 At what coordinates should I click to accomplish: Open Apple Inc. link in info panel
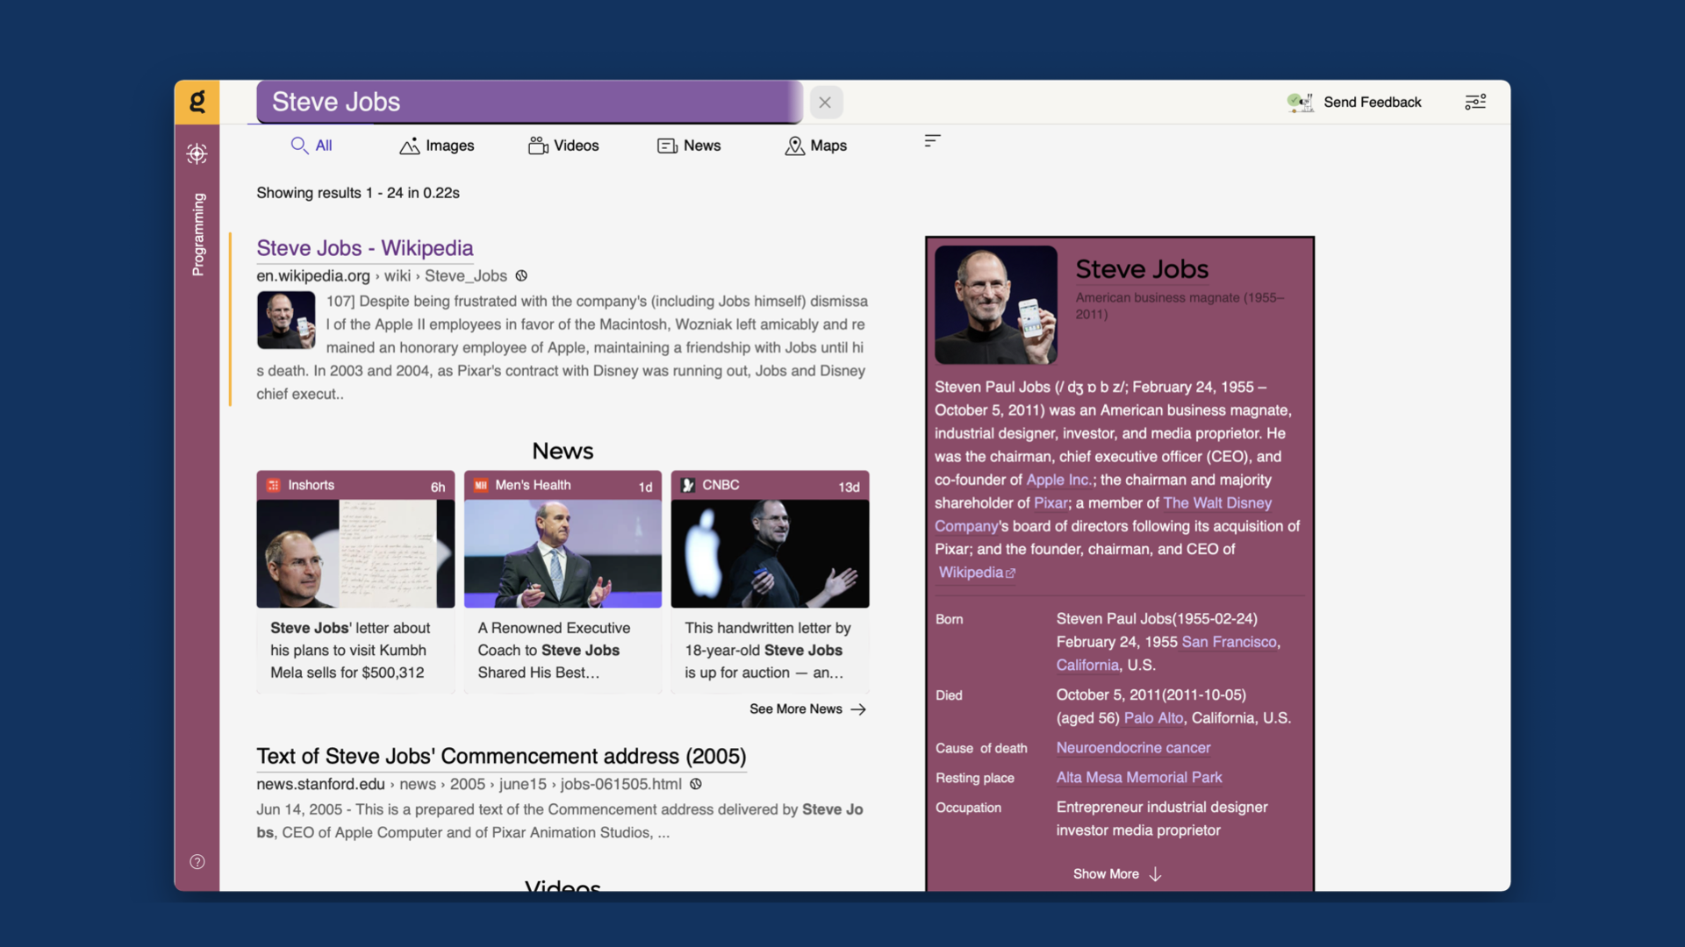click(1058, 481)
